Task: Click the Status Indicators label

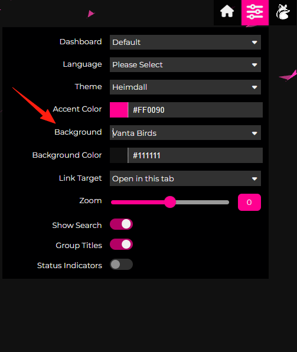Action: pos(69,266)
